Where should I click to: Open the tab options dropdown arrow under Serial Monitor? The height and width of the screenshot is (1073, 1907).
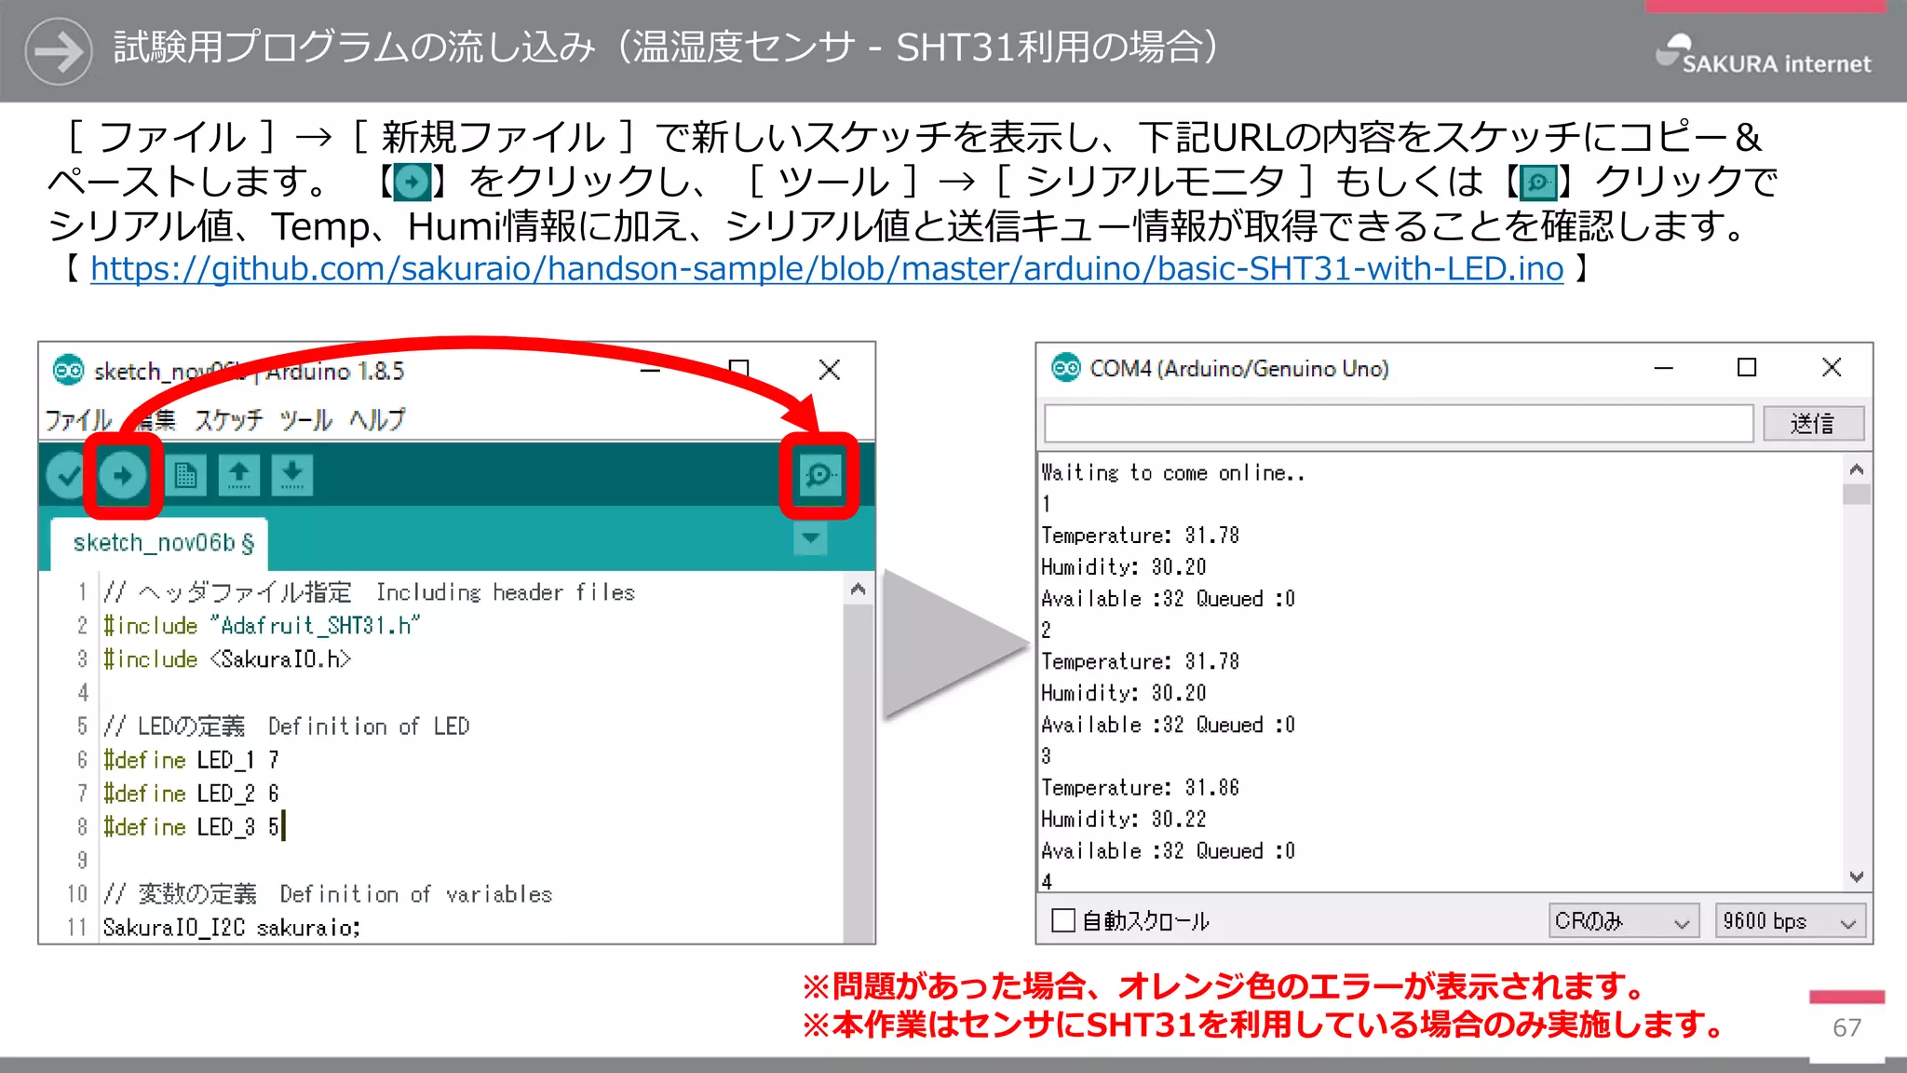pos(810,537)
